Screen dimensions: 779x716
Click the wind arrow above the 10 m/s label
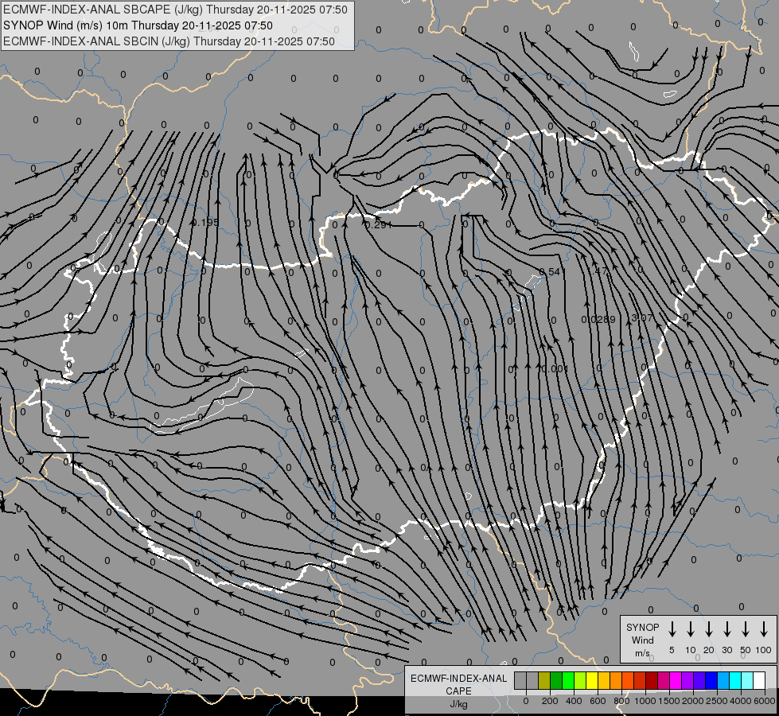[x=691, y=629]
